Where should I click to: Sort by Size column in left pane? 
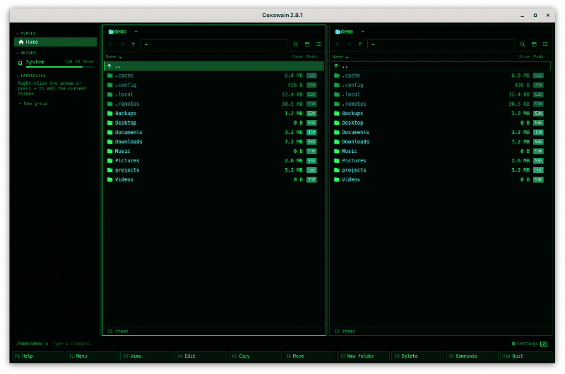[297, 57]
